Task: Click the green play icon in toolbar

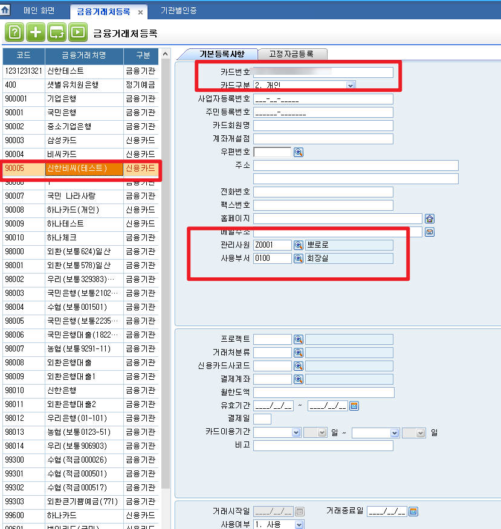Action: [77, 33]
